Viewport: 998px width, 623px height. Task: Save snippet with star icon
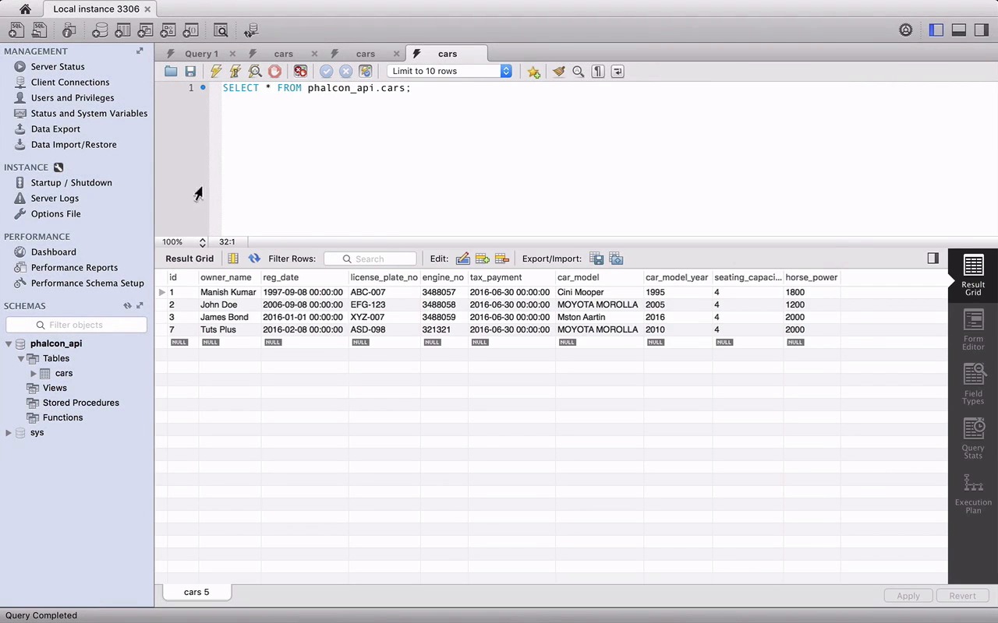(533, 71)
